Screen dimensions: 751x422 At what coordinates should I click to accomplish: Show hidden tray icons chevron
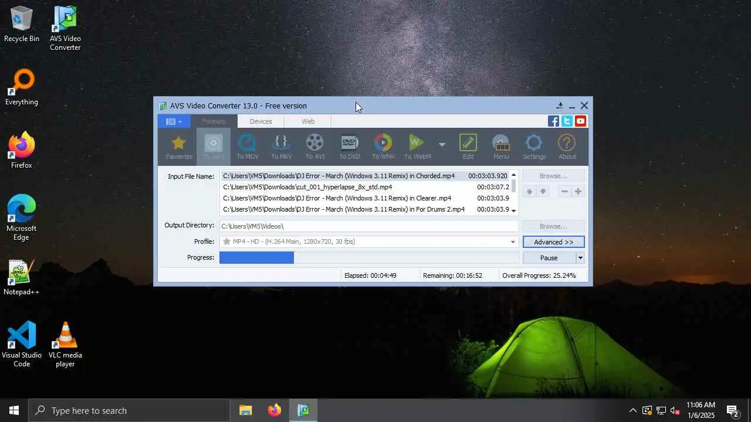[632, 410]
